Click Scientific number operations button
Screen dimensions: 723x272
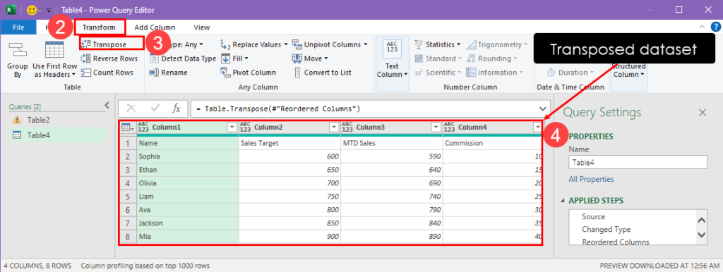pos(438,73)
